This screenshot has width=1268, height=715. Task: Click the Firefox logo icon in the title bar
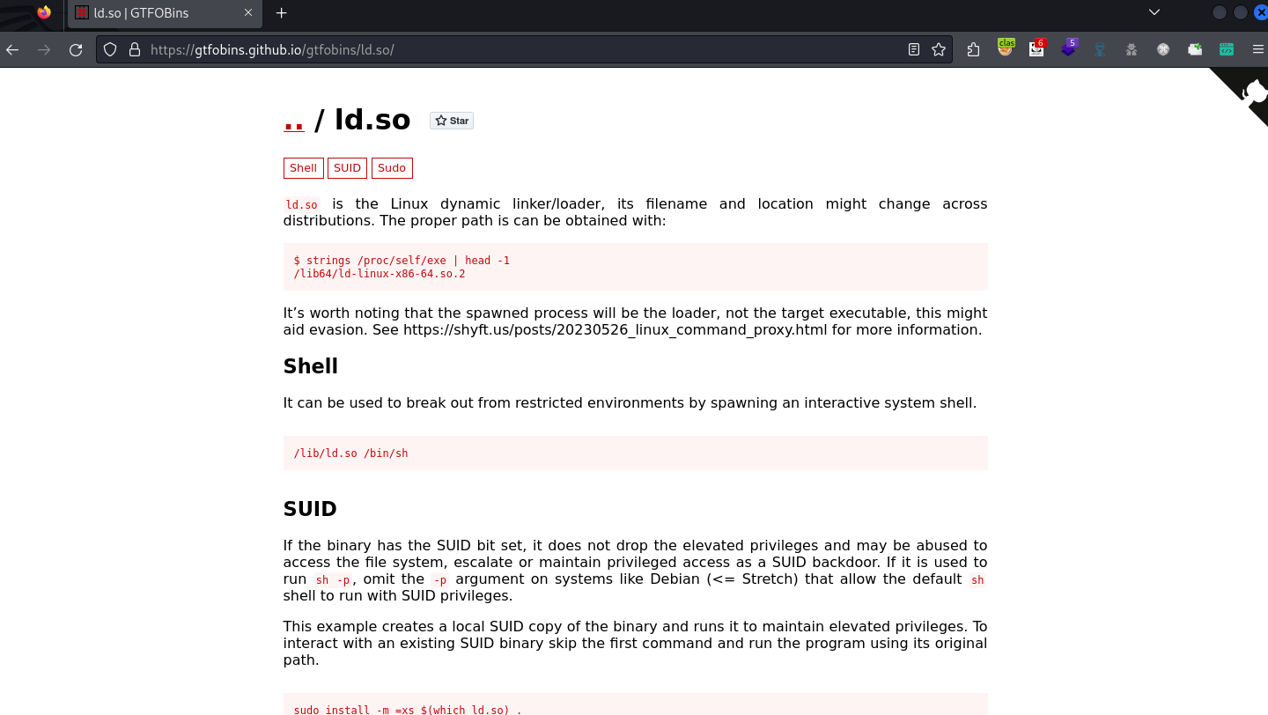[x=44, y=12]
